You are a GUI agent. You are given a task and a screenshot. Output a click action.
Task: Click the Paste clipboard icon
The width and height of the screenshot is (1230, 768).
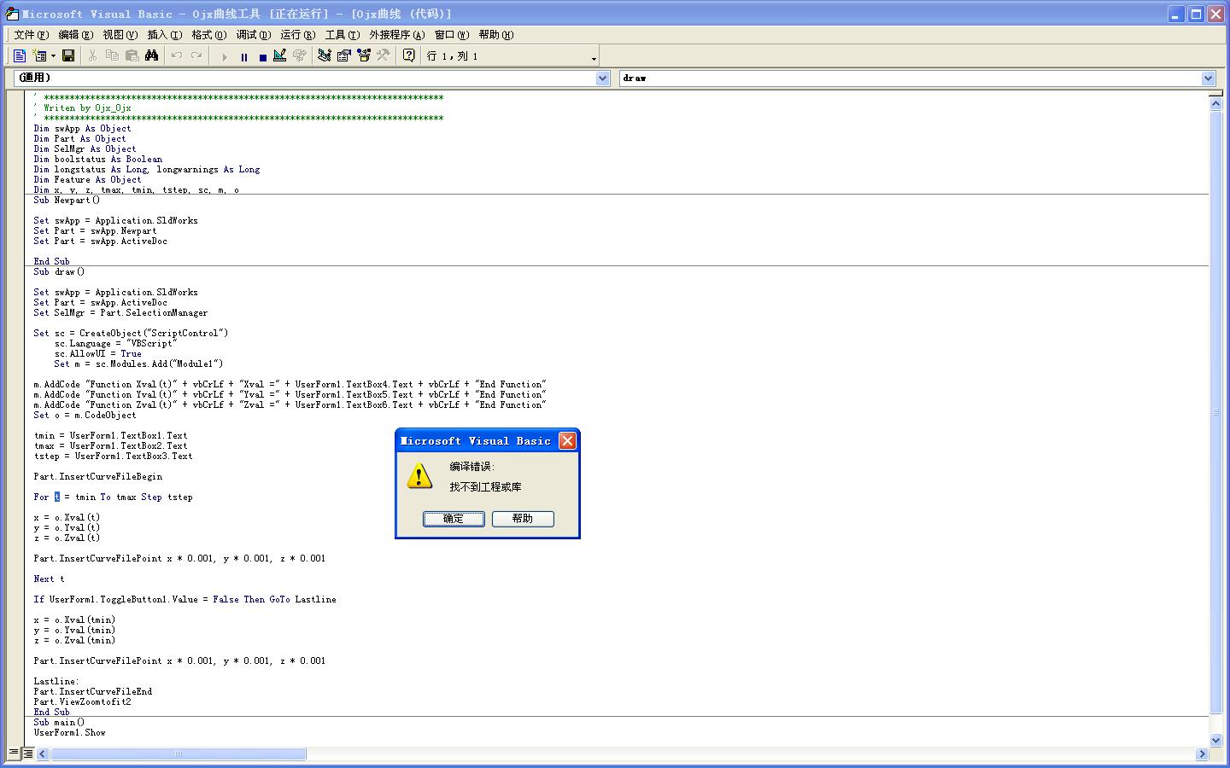tap(132, 55)
